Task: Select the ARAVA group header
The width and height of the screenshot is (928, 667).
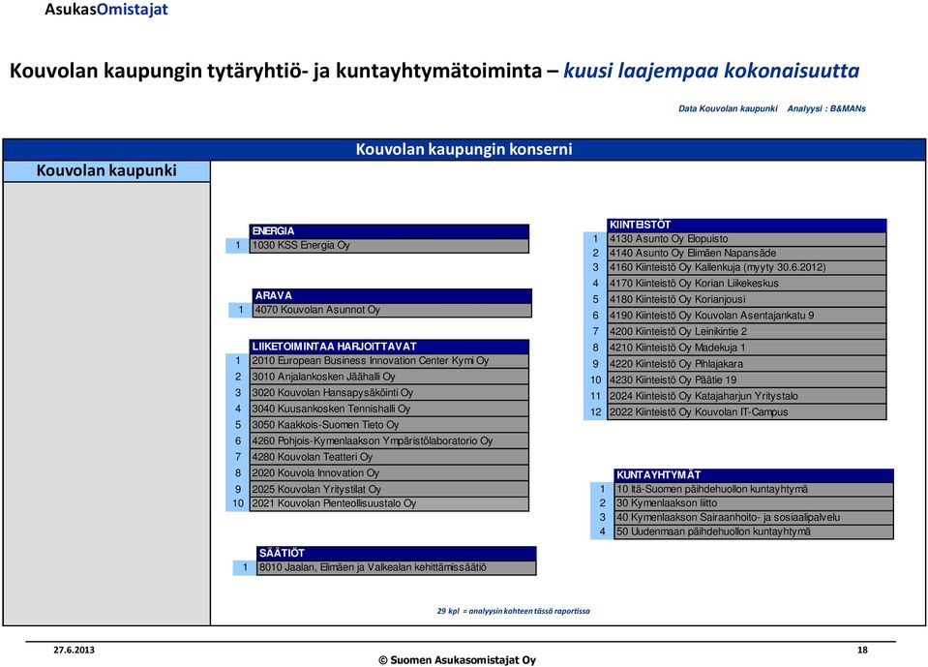Action: [x=392, y=295]
